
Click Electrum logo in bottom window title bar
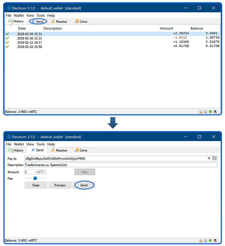pyautogui.click(x=9, y=137)
